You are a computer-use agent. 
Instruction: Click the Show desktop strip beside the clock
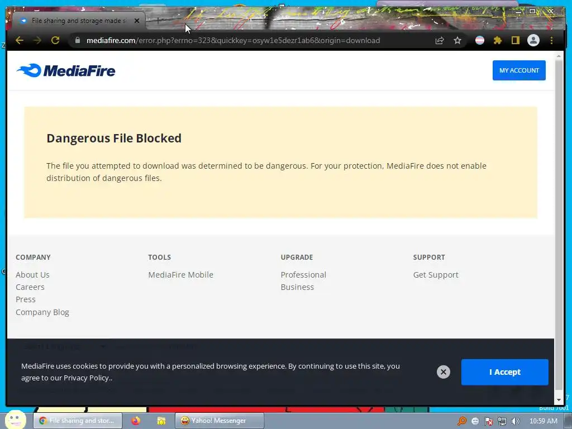click(x=568, y=421)
